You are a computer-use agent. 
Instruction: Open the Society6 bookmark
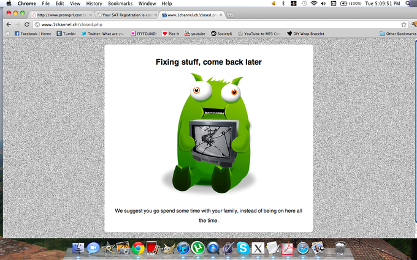click(x=221, y=34)
